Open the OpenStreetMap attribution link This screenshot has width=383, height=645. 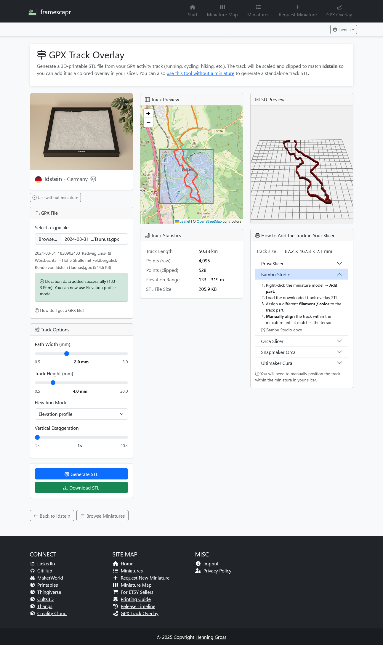209,222
